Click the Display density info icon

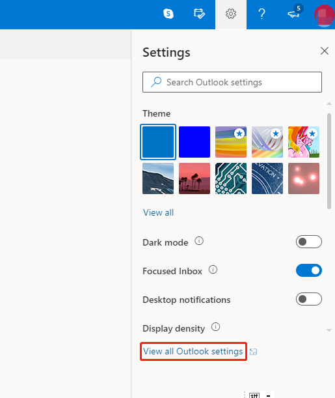(216, 327)
